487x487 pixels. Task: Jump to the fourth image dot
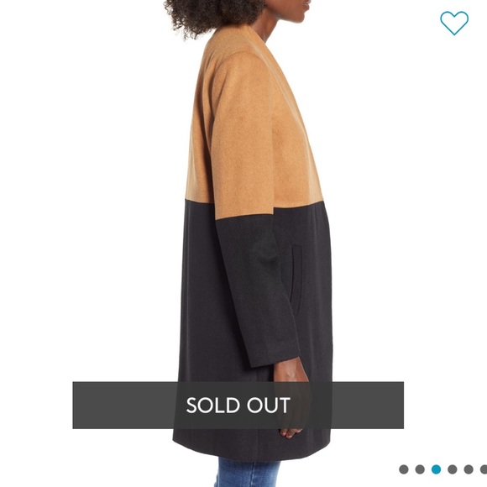click(x=453, y=469)
